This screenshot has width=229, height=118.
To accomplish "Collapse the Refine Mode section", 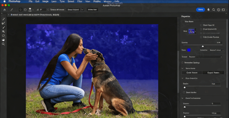I will pos(182,68).
